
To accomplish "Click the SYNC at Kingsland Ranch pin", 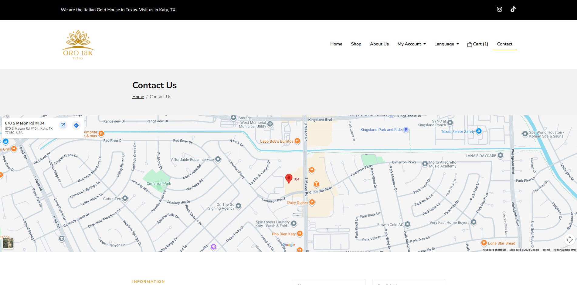I will coord(450,123).
